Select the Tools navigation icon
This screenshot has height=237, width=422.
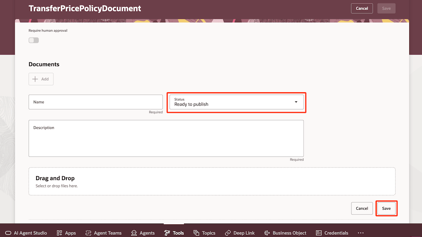point(174,233)
